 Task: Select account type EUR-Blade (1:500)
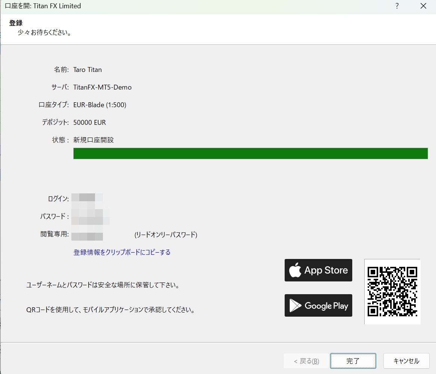pyautogui.click(x=100, y=105)
